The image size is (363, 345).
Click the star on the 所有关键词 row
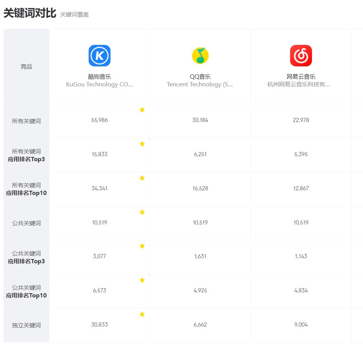click(142, 110)
